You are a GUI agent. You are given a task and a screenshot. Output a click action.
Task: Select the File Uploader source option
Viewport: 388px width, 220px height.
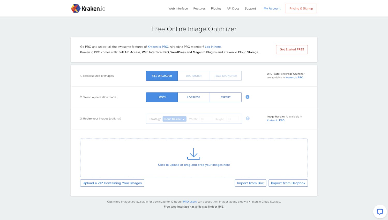tap(162, 76)
